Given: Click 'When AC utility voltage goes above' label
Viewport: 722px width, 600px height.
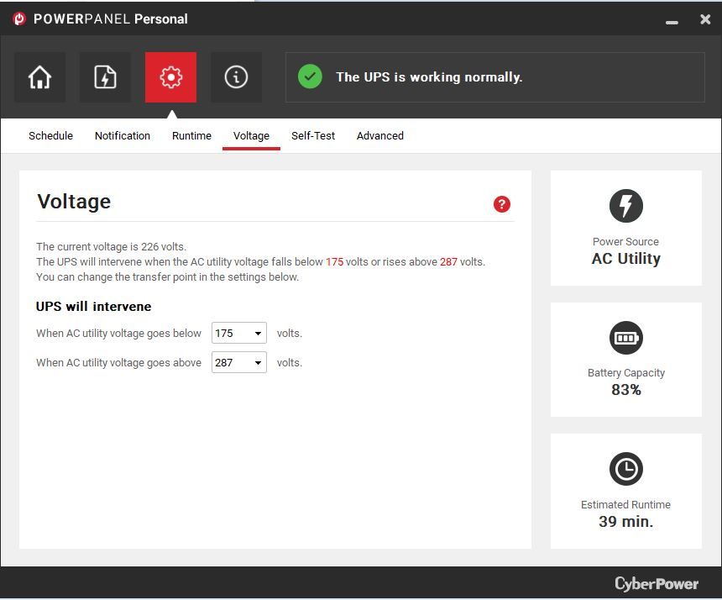Looking at the screenshot, I should coord(119,363).
